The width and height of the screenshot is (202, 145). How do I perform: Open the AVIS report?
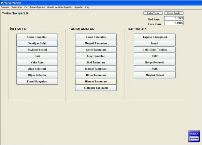(x=155, y=69)
